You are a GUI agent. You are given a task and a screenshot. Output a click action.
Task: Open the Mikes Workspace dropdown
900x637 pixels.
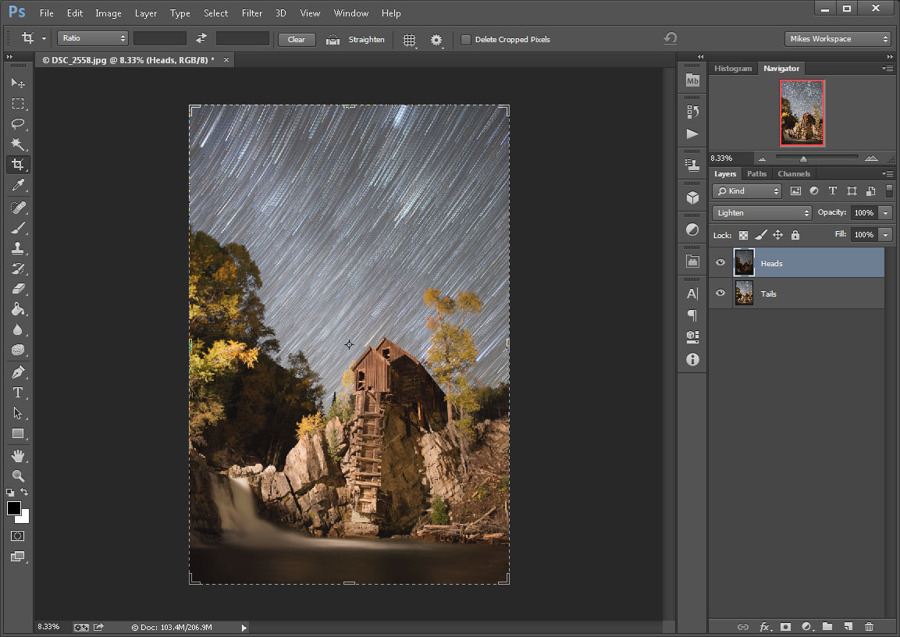(x=838, y=39)
